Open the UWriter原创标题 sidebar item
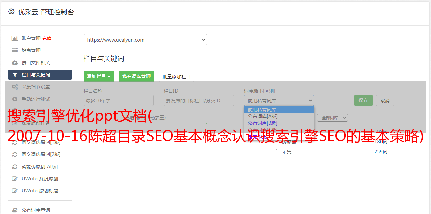Screen dimensions: 431x214 coord(40,191)
